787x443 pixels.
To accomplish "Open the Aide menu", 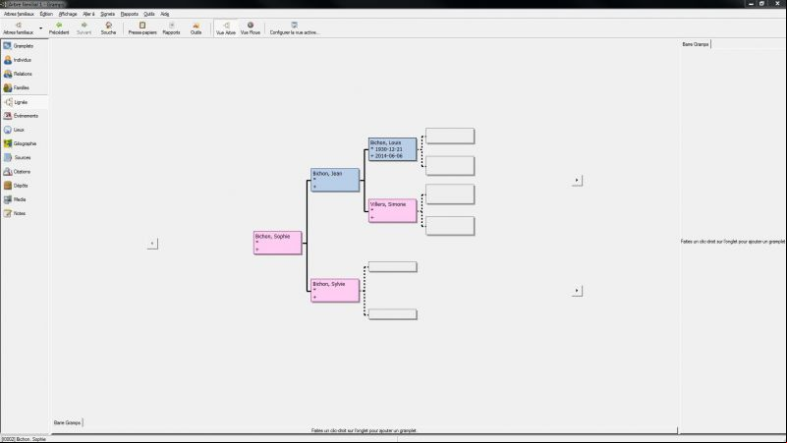I will (165, 14).
